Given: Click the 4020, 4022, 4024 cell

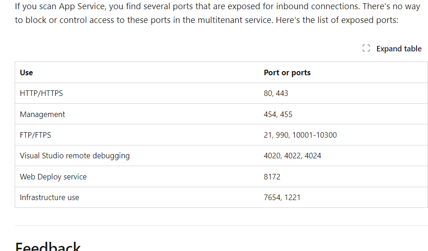Looking at the screenshot, I should click(292, 156).
